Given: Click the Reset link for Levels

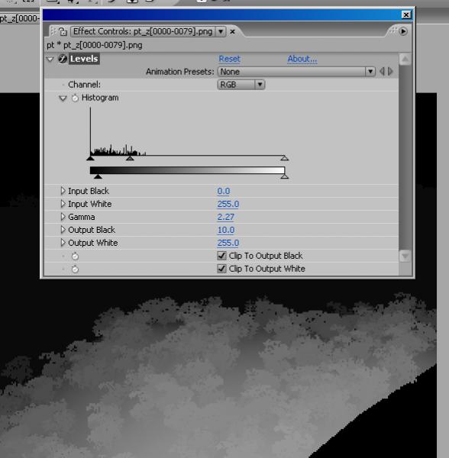Looking at the screenshot, I should (229, 59).
